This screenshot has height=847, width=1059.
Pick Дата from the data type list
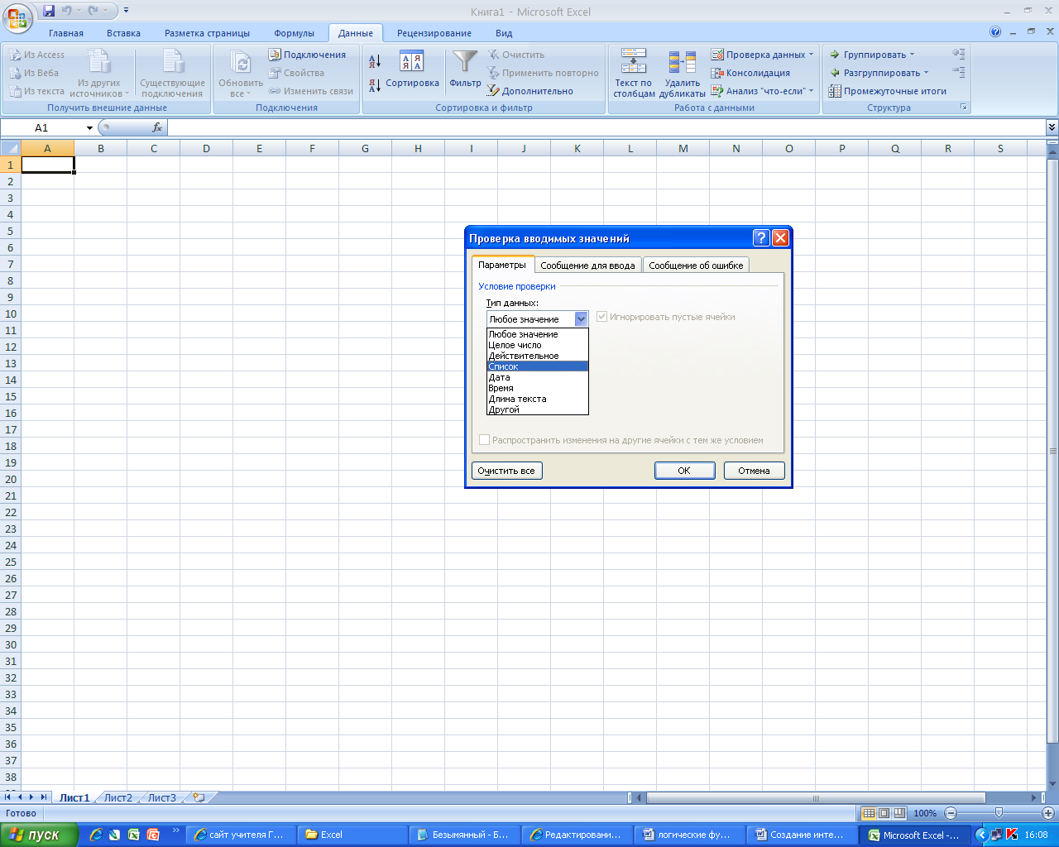click(538, 377)
